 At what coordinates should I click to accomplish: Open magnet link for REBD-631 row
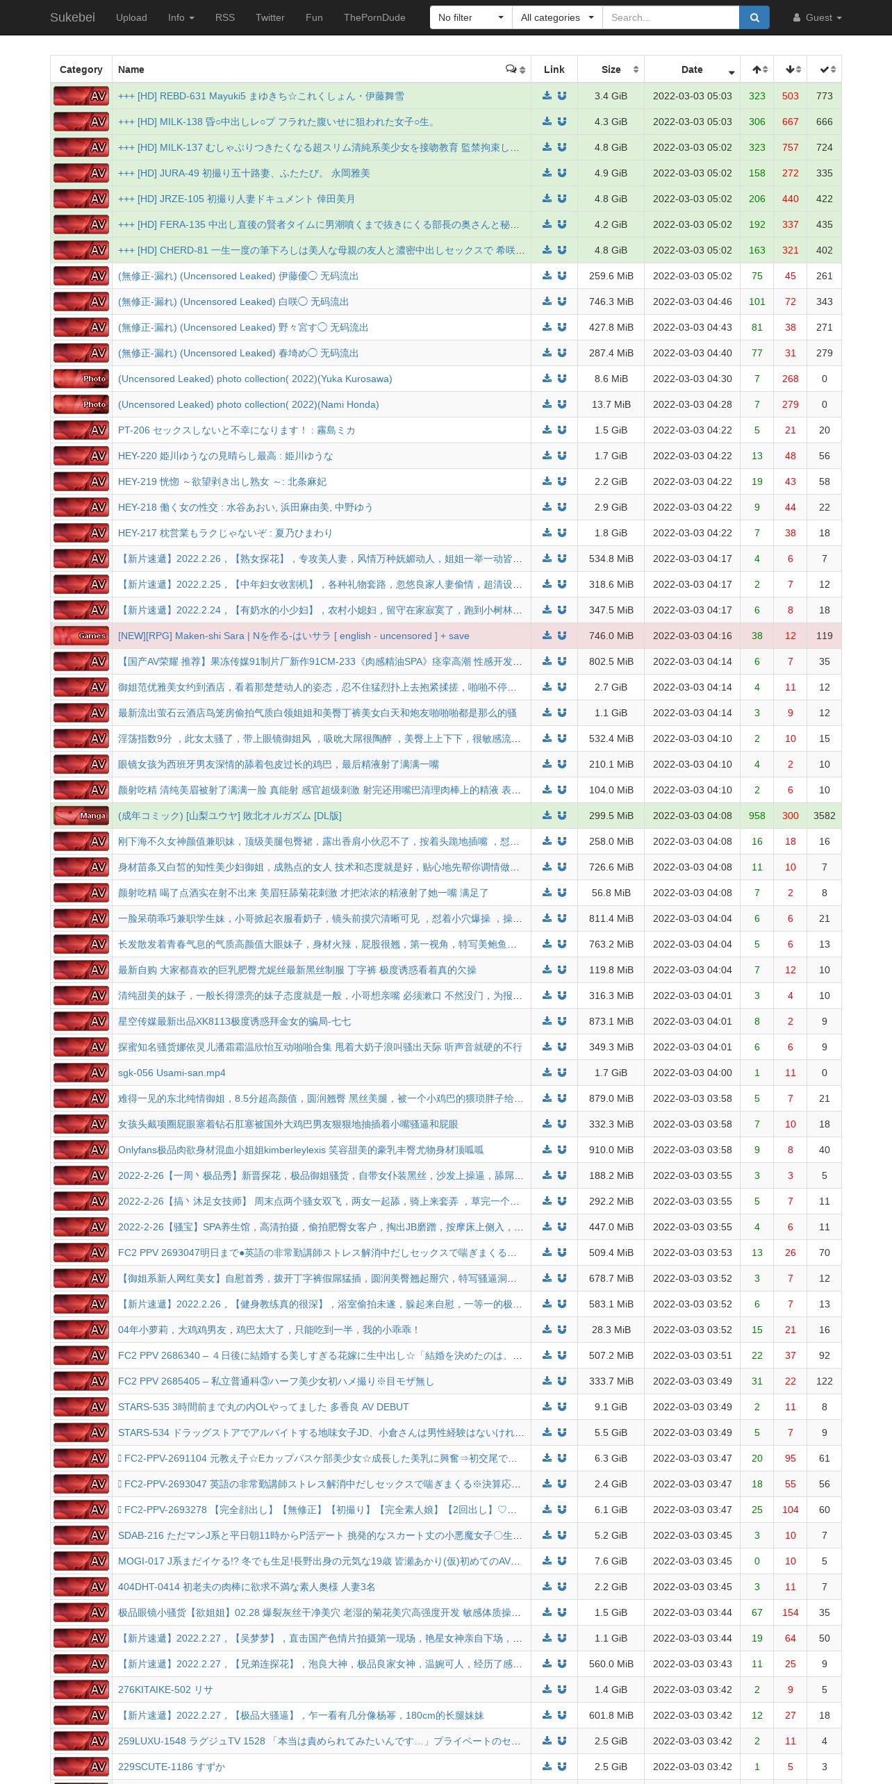562,96
